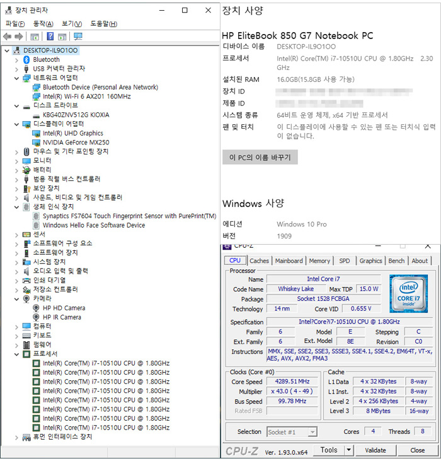Open the 파일(F) menu
Viewport: 441px width, 461px height.
(15, 24)
